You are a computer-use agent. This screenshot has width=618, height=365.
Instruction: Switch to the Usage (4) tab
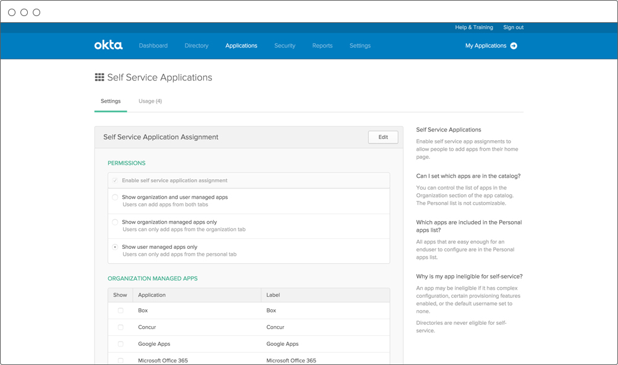click(150, 101)
